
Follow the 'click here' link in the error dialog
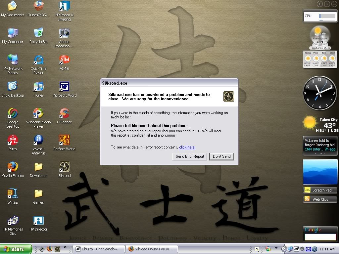[187, 147]
